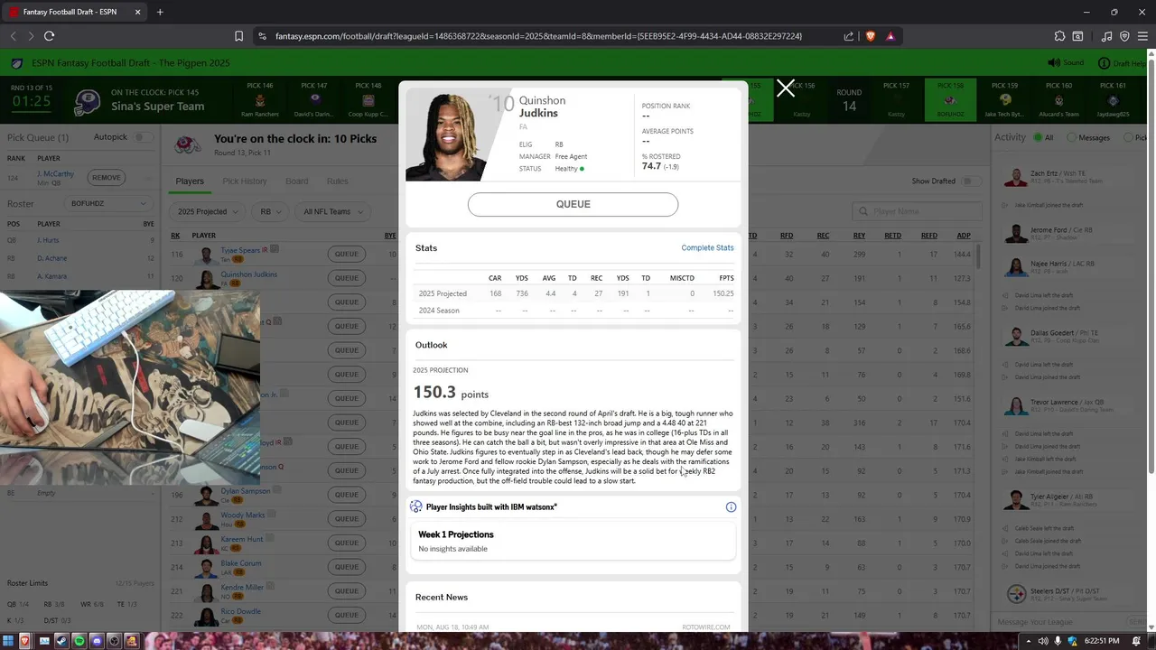
Task: Open Draft Help info icon
Action: [1104, 63]
